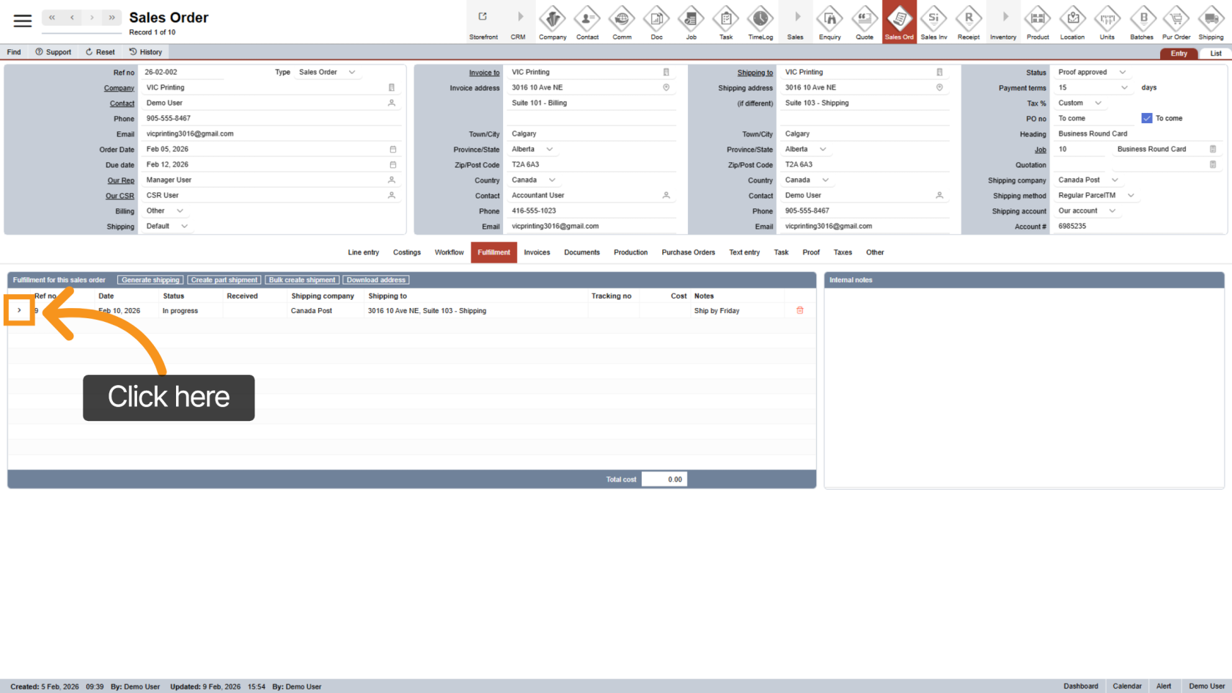This screenshot has height=693, width=1232.
Task: Open the Shipping company dropdown
Action: pos(1115,180)
